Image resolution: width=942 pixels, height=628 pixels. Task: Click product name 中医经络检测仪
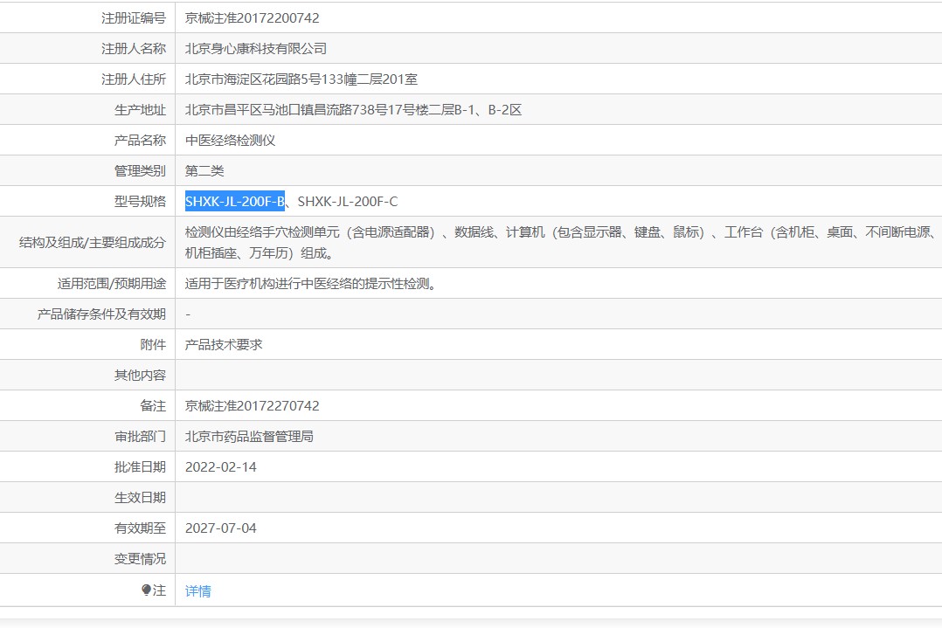230,141
